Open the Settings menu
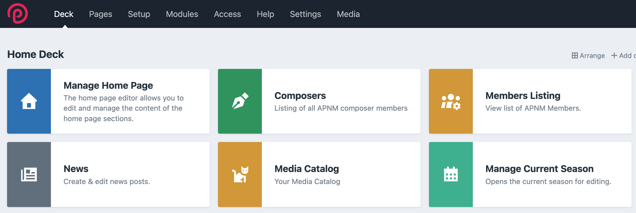The height and width of the screenshot is (213, 636). pos(305,14)
